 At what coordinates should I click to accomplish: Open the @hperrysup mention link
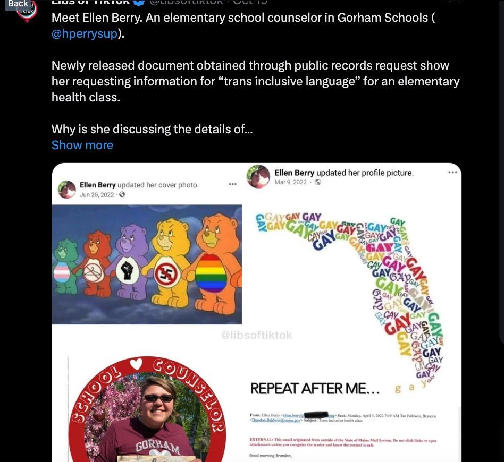pyautogui.click(x=84, y=33)
